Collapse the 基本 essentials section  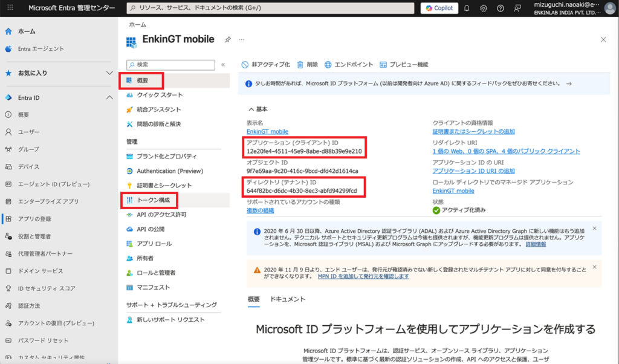click(x=251, y=109)
